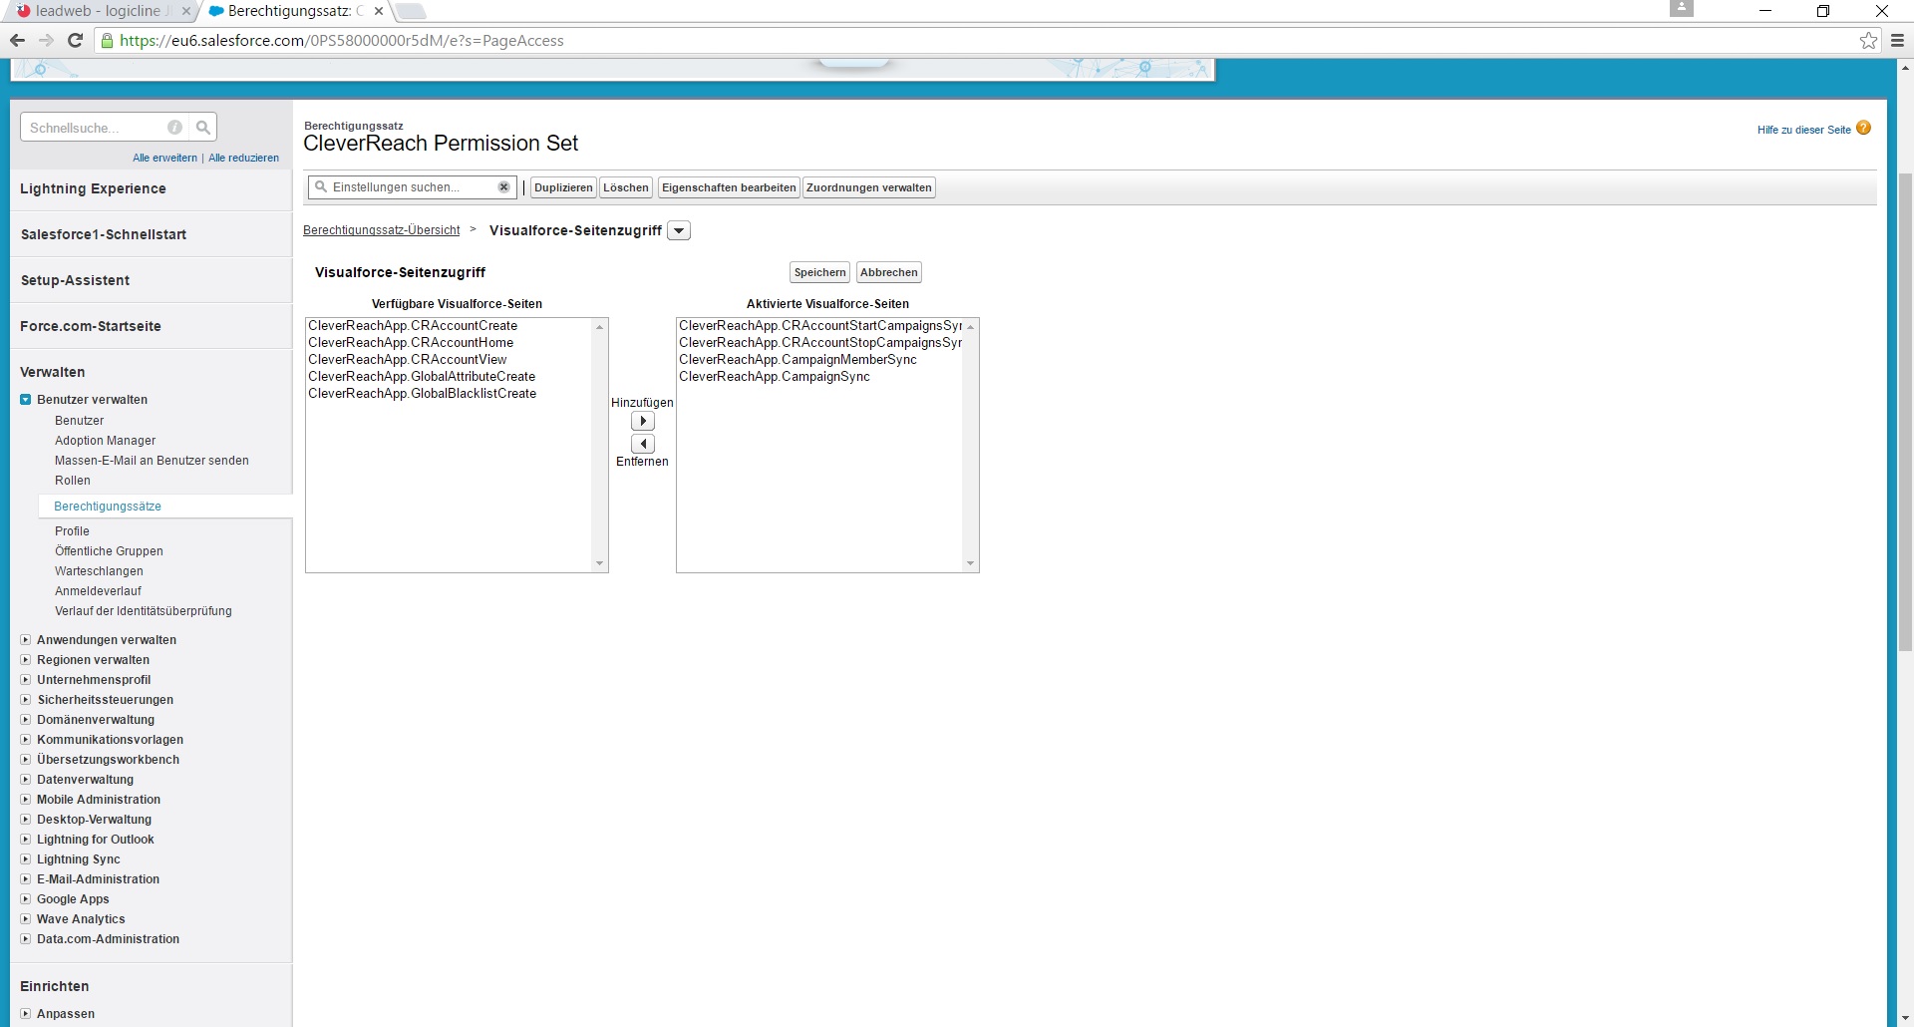1914x1027 pixels.
Task: Open Salesforce1-Schnellstart sidebar item
Action: 104,234
